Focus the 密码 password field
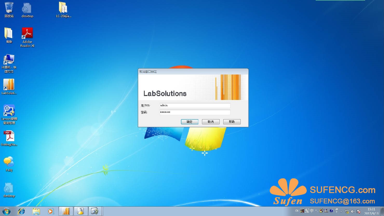 (195, 112)
